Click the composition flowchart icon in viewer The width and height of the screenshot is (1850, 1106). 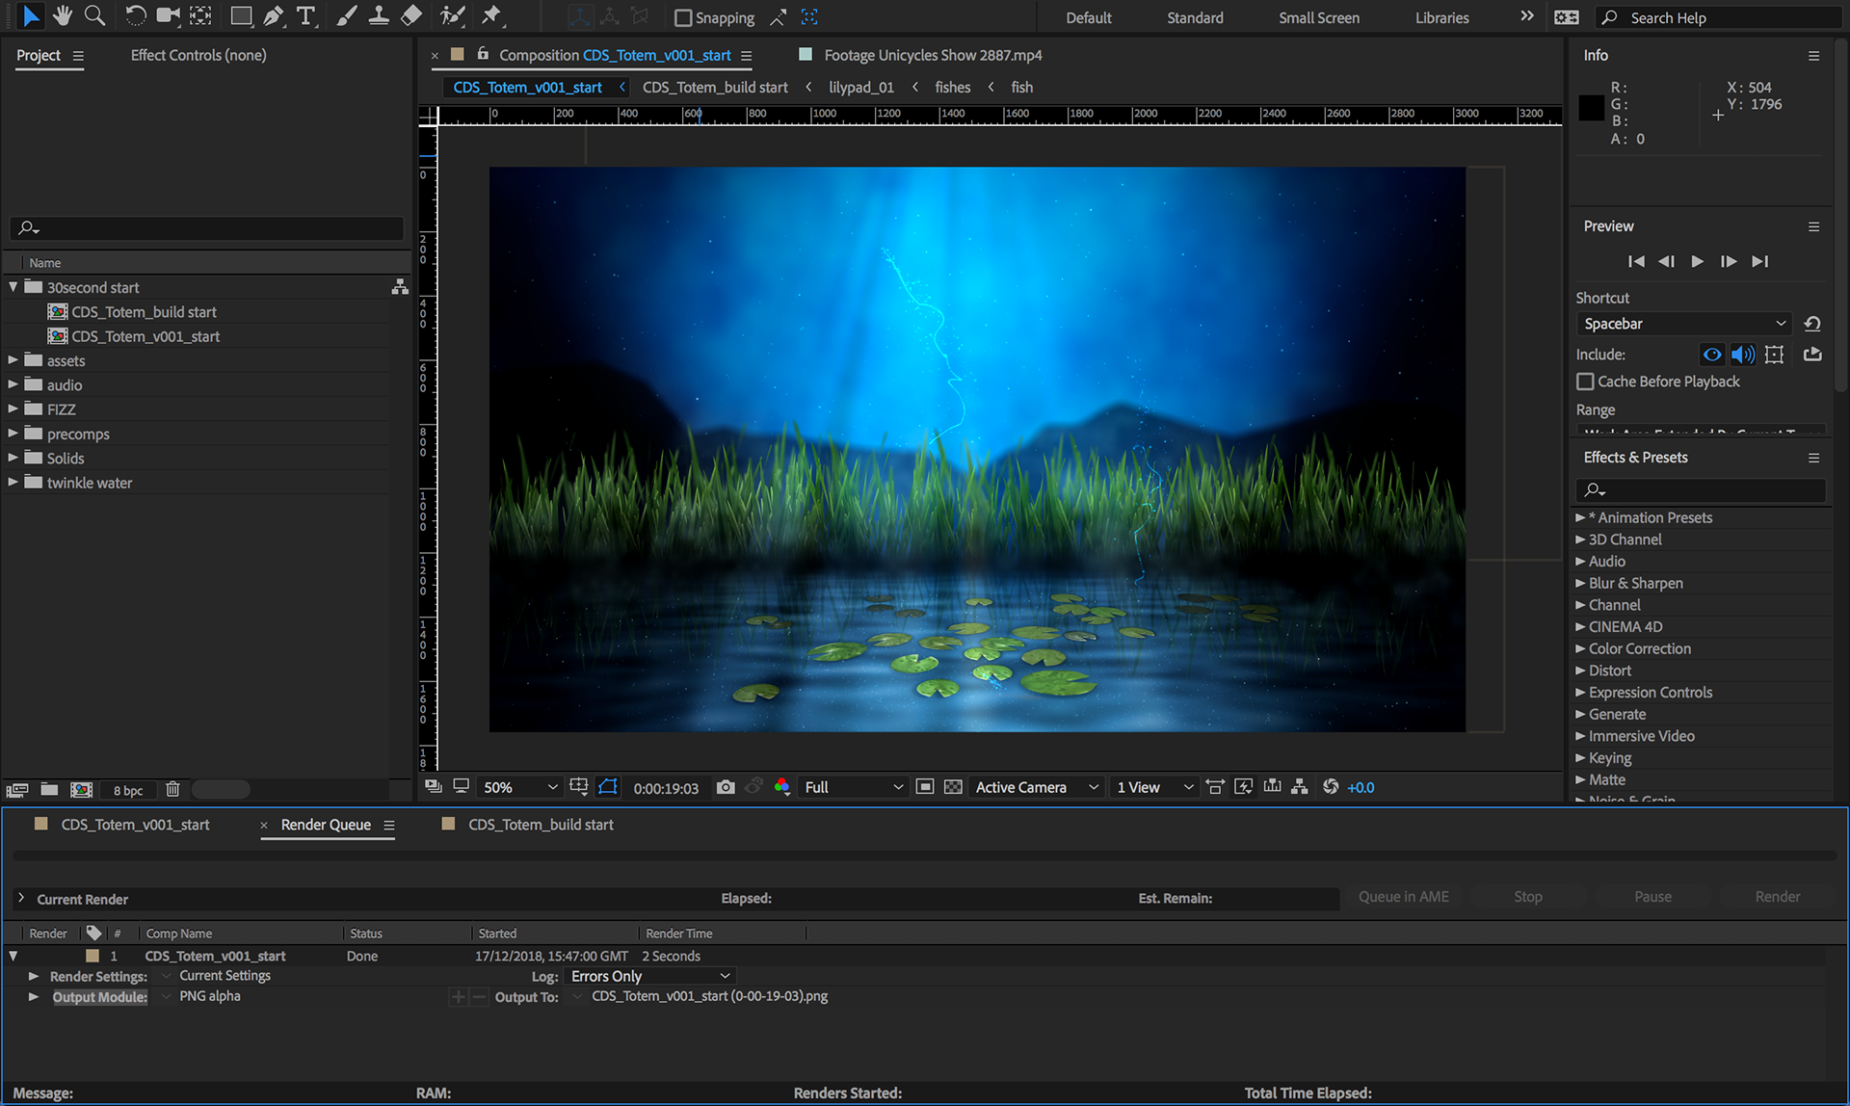pyautogui.click(x=1300, y=787)
